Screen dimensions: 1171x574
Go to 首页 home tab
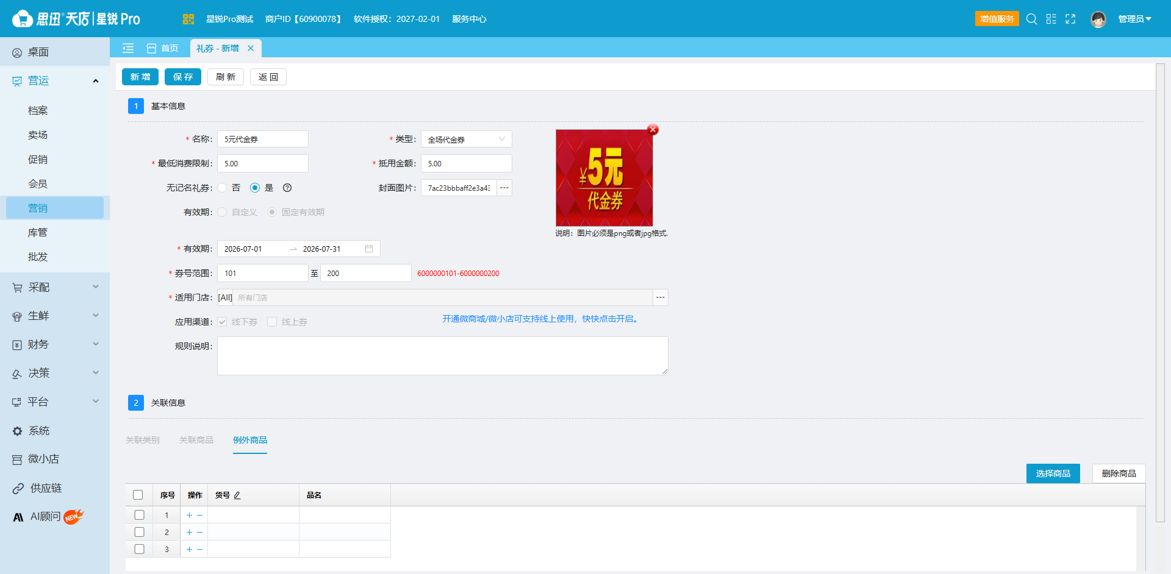[x=163, y=48]
